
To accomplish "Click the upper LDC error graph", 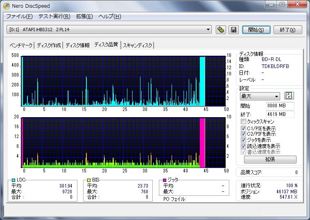I will pos(123,81).
